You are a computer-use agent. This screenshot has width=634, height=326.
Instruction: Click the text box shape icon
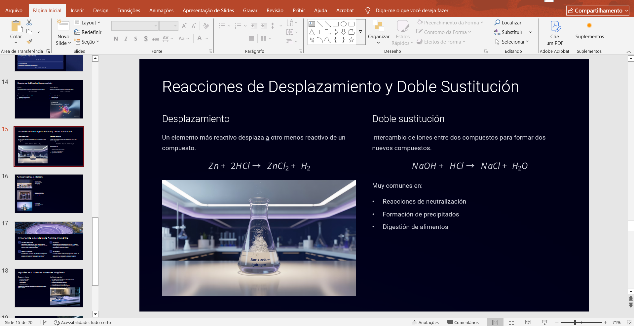pos(312,24)
